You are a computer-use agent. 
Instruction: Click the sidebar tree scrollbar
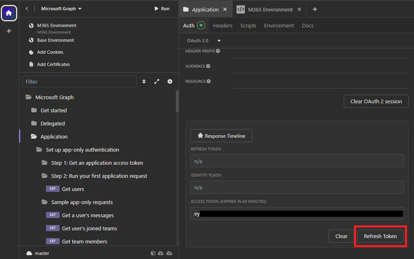point(177,101)
